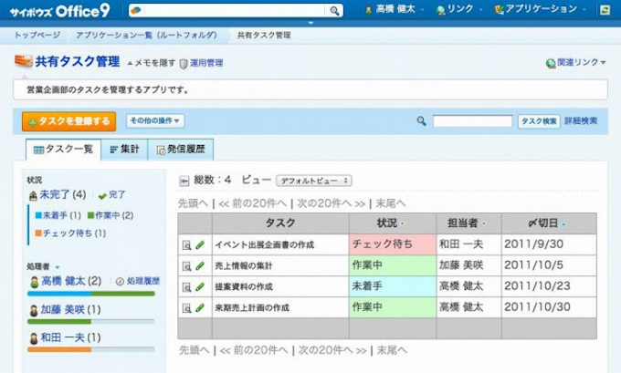
Task: Switch to the 発信履歴 tab
Action: click(x=180, y=150)
